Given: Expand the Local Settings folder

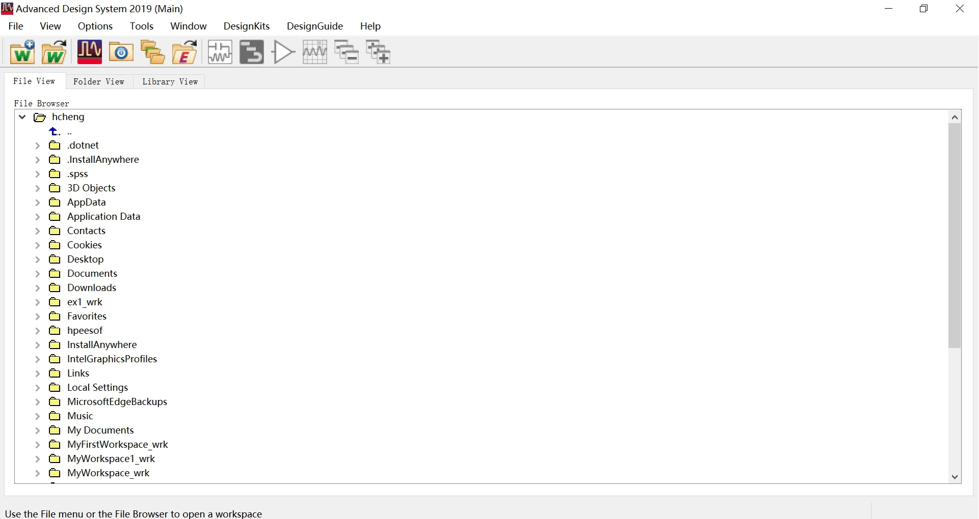Looking at the screenshot, I should point(38,388).
